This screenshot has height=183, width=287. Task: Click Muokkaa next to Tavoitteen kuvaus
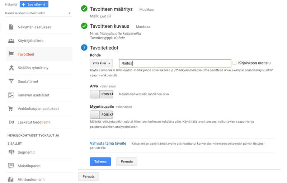143,27
